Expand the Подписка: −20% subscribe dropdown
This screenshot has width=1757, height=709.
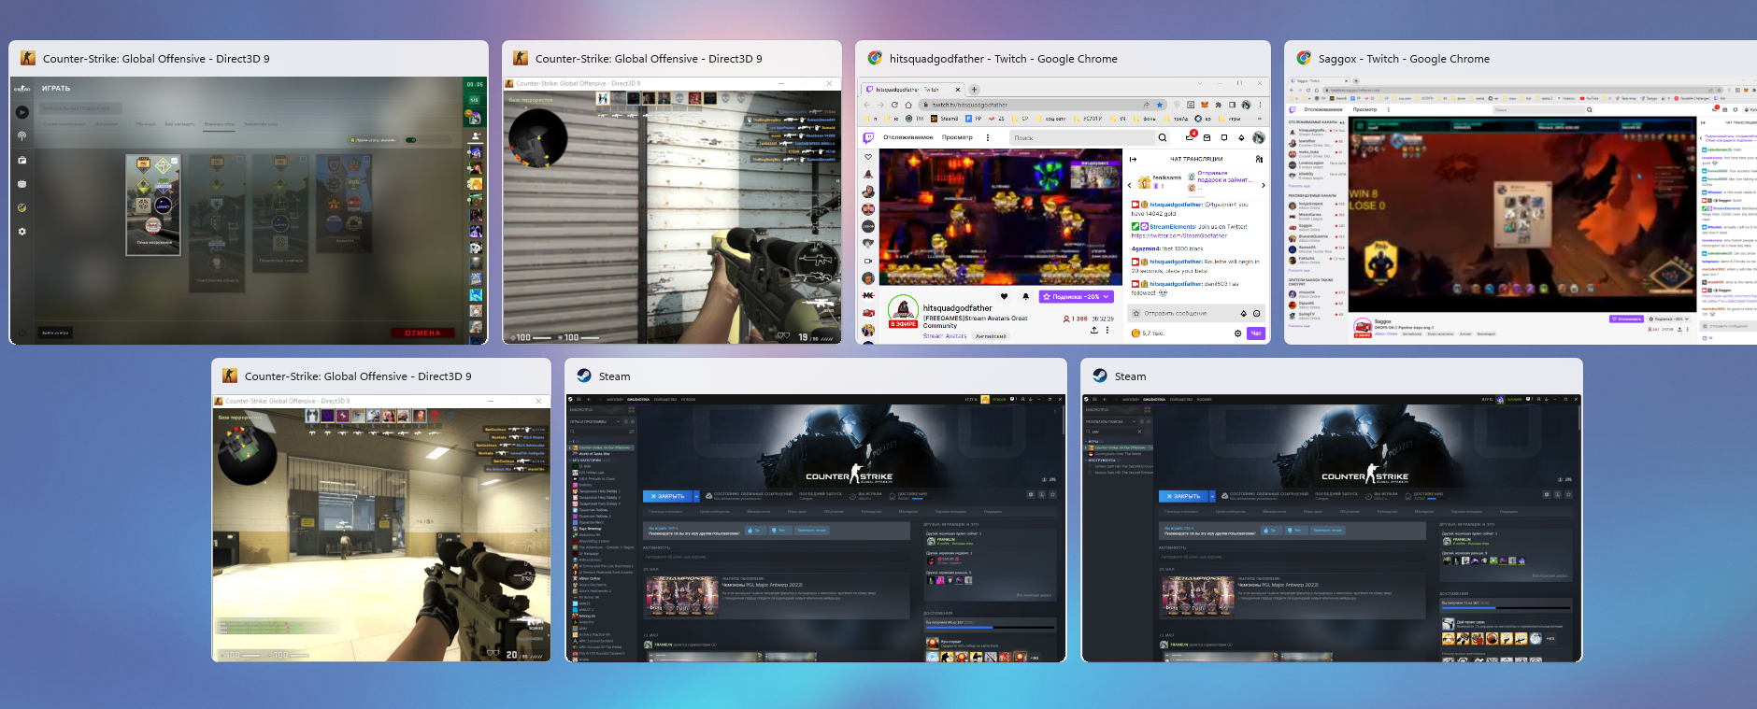1107,297
